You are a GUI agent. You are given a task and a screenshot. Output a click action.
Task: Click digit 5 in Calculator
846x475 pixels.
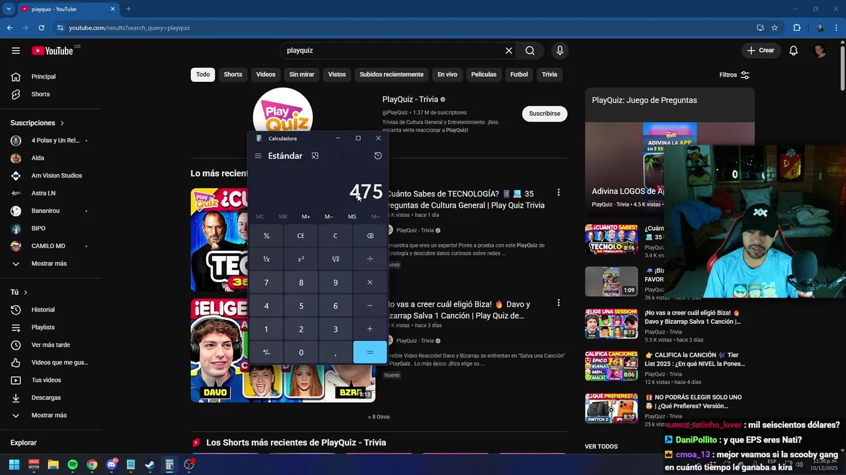click(301, 305)
